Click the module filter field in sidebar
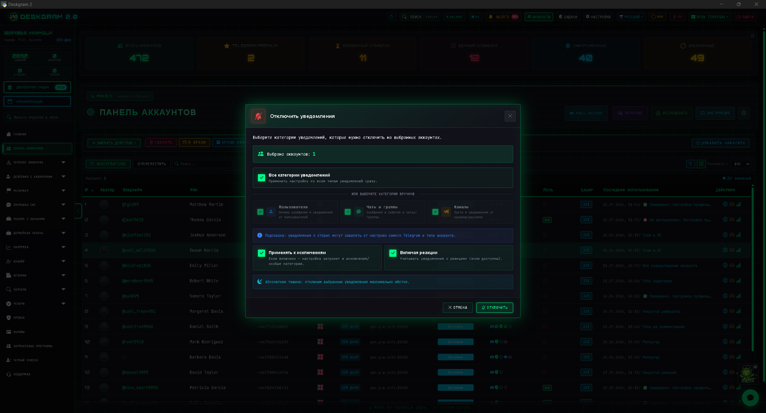 click(37, 117)
